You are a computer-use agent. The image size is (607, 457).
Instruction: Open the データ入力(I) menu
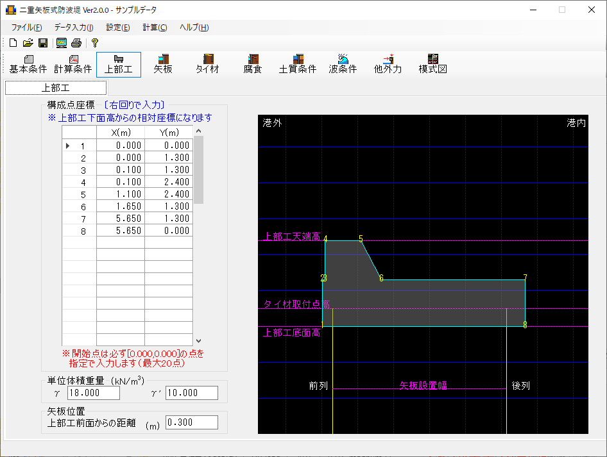pos(74,28)
